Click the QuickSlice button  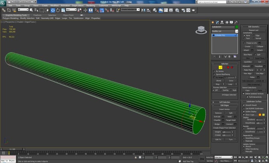248,62
